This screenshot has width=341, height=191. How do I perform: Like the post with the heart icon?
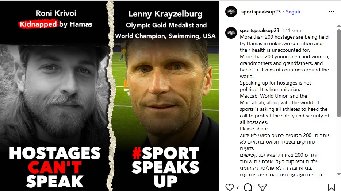[229, 187]
